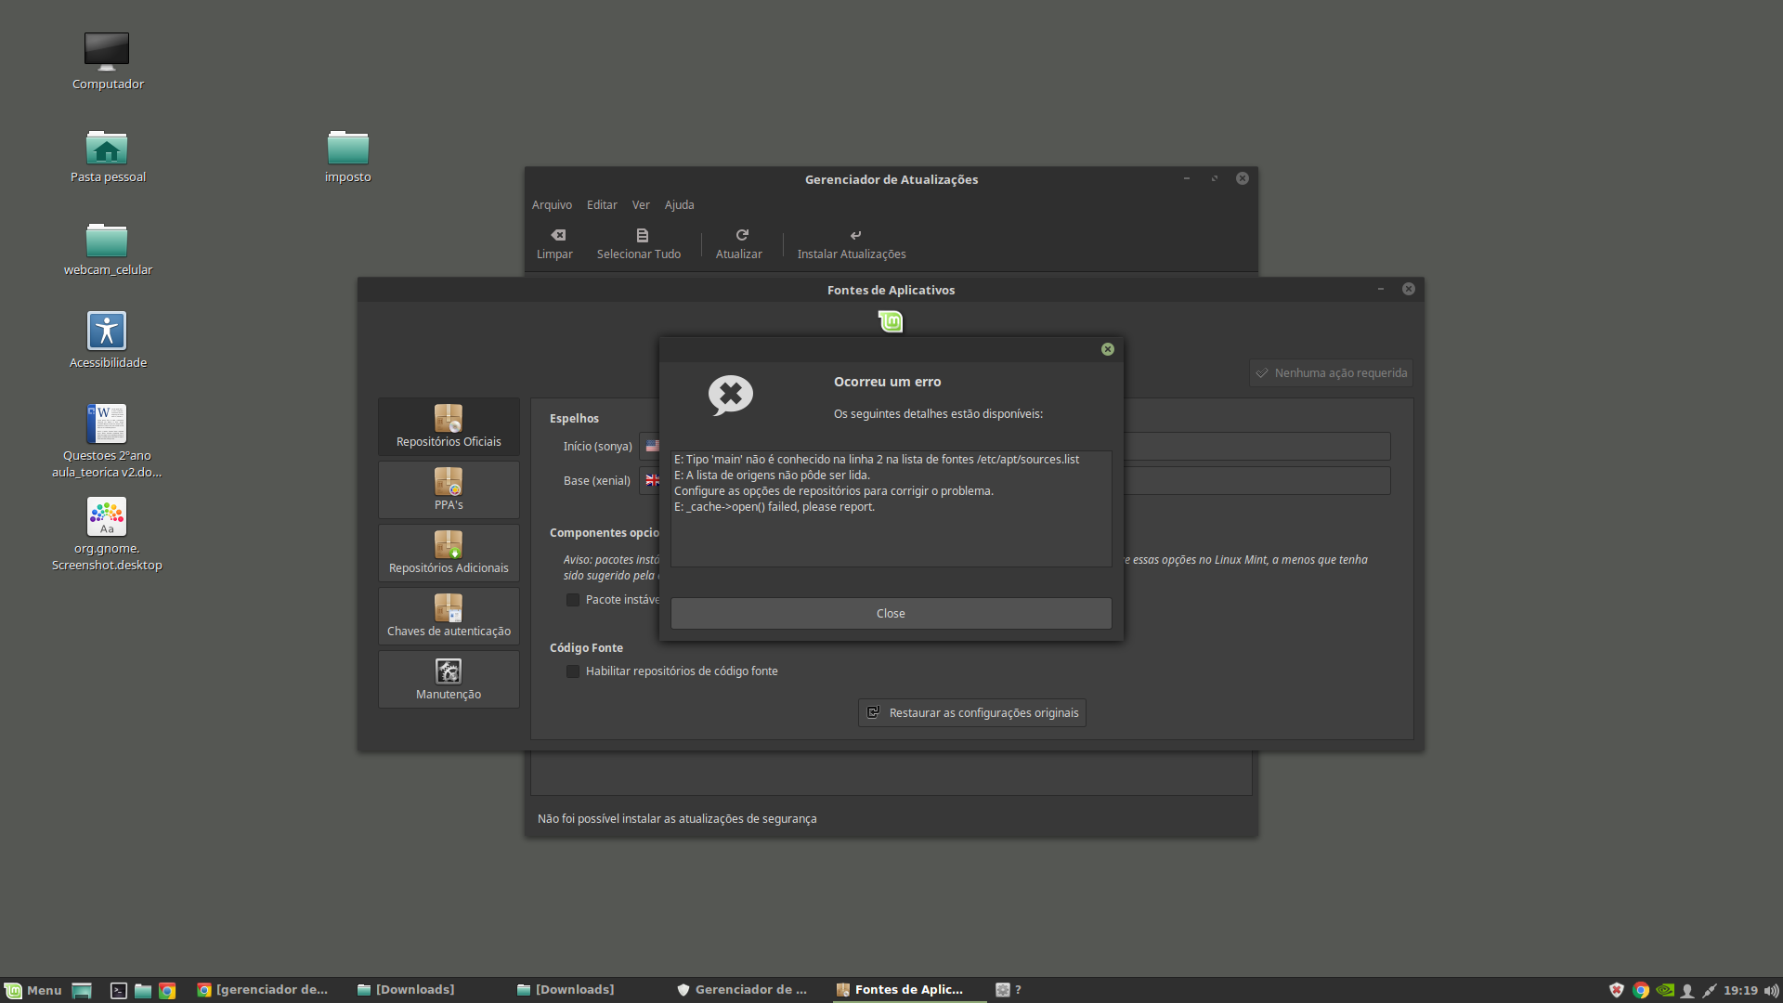The width and height of the screenshot is (1783, 1003).
Task: Click Chrome system tray icon
Action: click(x=1641, y=990)
